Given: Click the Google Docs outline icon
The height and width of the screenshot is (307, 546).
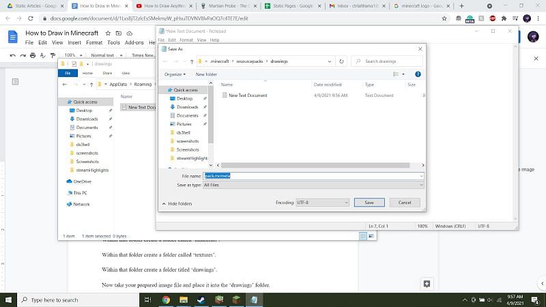Looking at the screenshot, I should [16, 82].
